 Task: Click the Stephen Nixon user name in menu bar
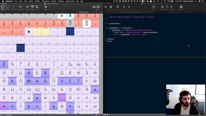(x=188, y=1)
